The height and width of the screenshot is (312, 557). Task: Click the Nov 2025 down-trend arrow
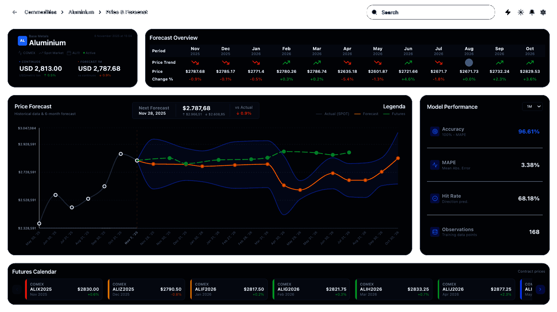click(x=195, y=63)
